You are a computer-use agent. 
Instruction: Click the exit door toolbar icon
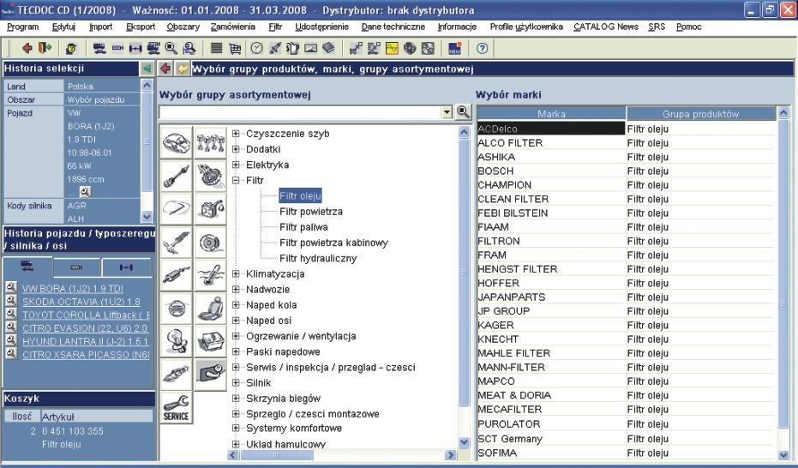pos(45,48)
